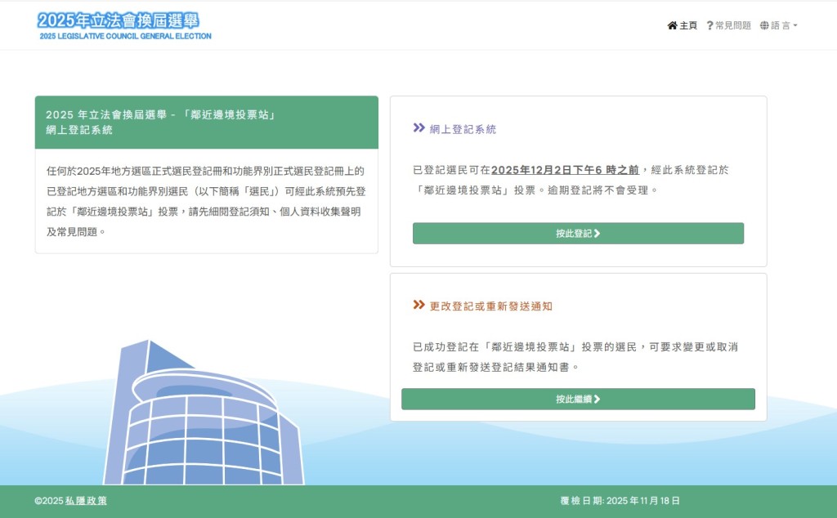Click the green panel title 鄰近邊境投票站 網上登記系統
This screenshot has width=837, height=518.
(x=163, y=123)
